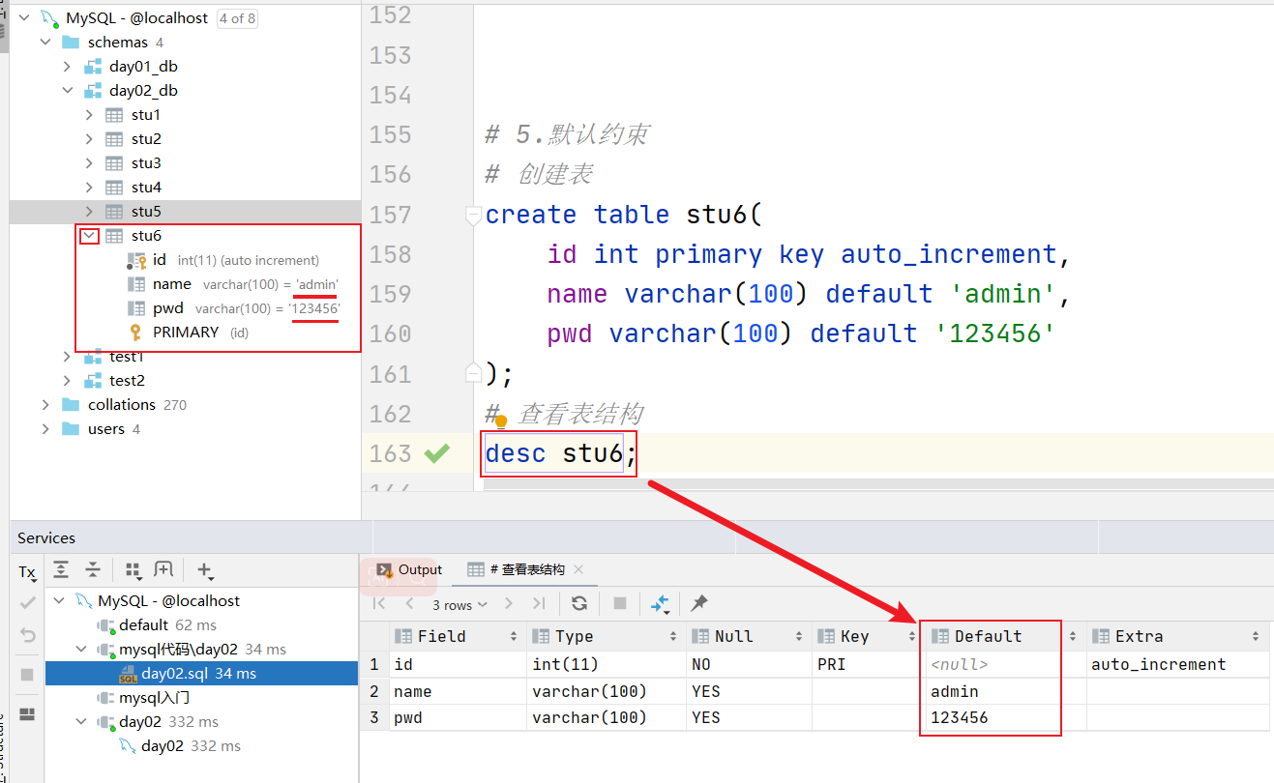Open the compare data icon dropdown
Screen dimensions: 1274x783
tap(661, 604)
